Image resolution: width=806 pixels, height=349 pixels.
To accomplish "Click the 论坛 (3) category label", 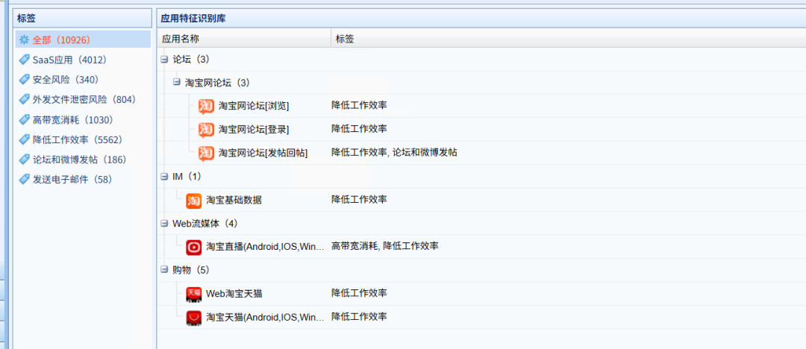I will (191, 59).
